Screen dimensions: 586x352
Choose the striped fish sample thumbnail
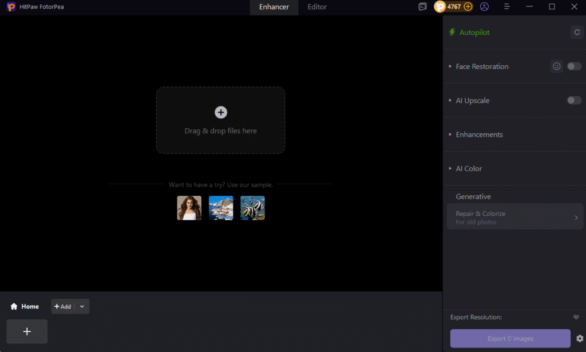click(x=252, y=208)
